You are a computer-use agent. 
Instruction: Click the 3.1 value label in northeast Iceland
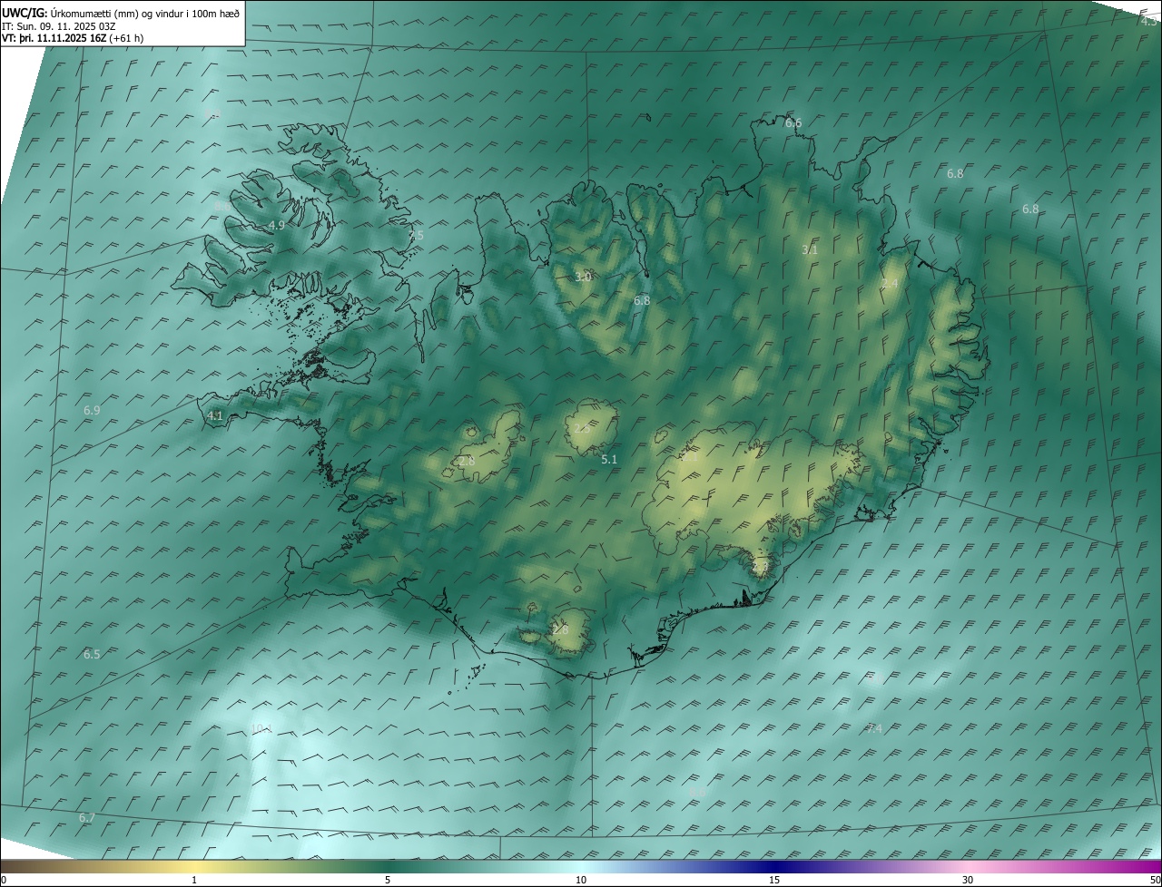click(810, 249)
